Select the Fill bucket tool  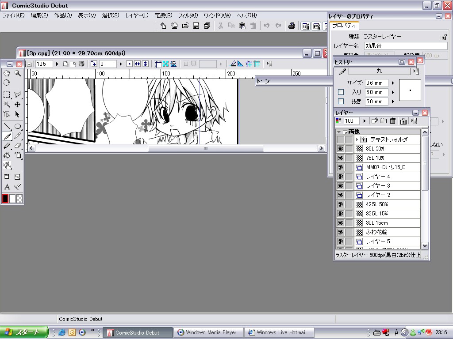pyautogui.click(x=7, y=155)
